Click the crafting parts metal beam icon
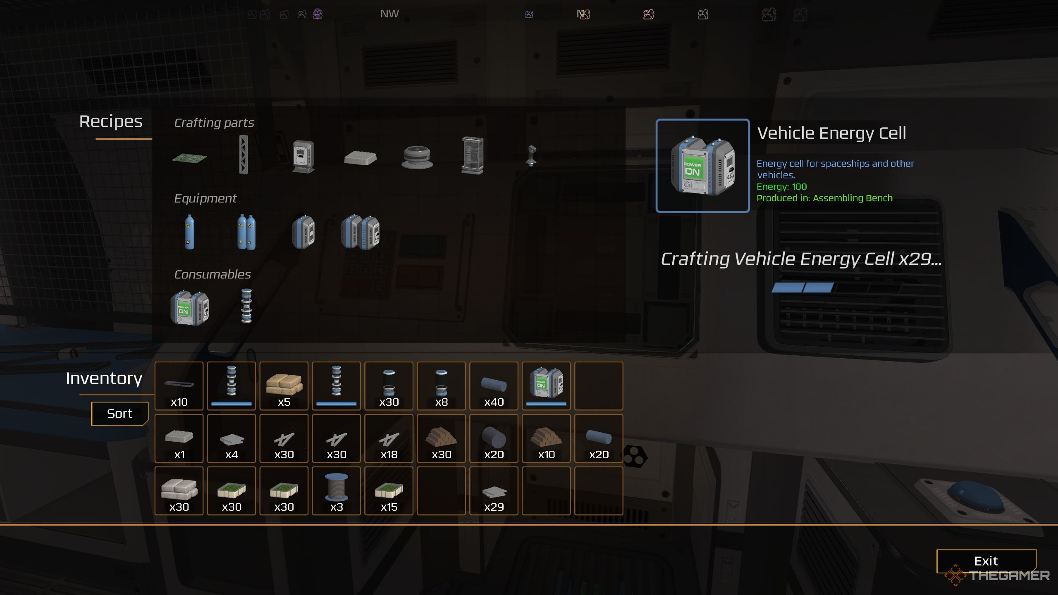The image size is (1058, 595). point(244,155)
